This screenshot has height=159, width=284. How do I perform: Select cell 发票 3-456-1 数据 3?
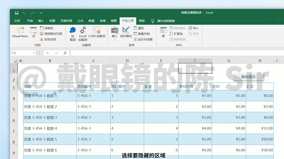coord(50,117)
